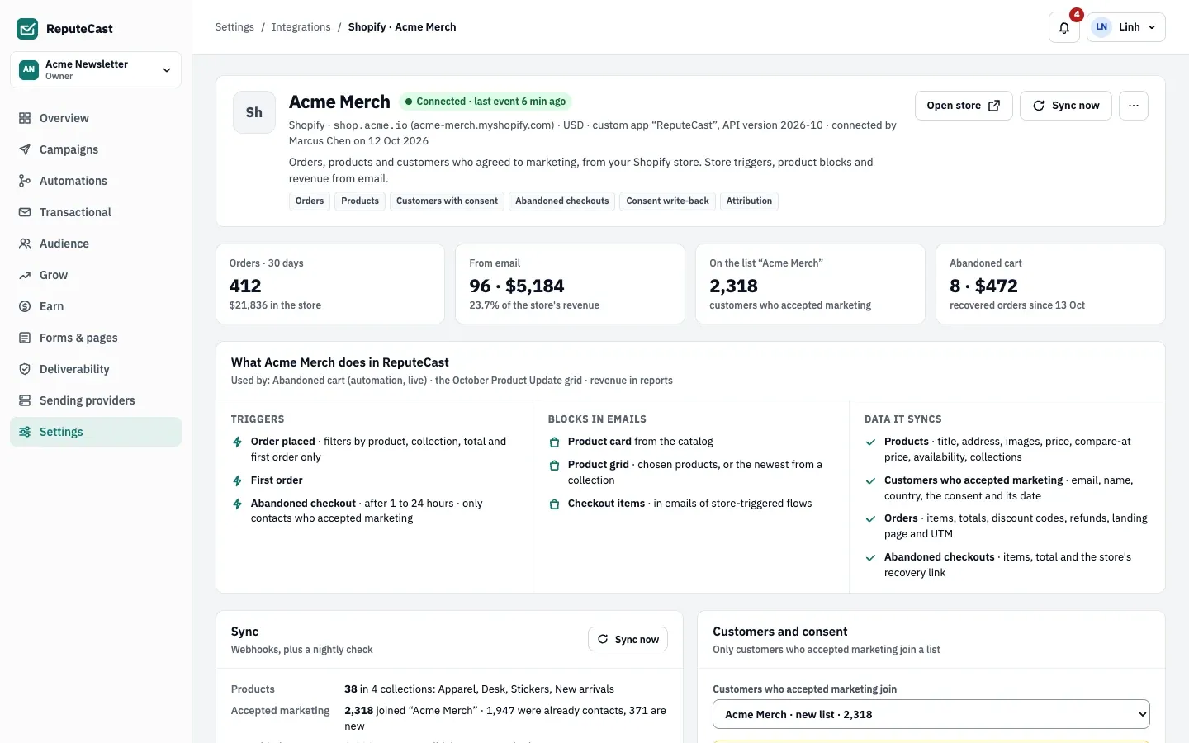
Task: Open the Linh user menu chevron
Action: pos(1152,27)
